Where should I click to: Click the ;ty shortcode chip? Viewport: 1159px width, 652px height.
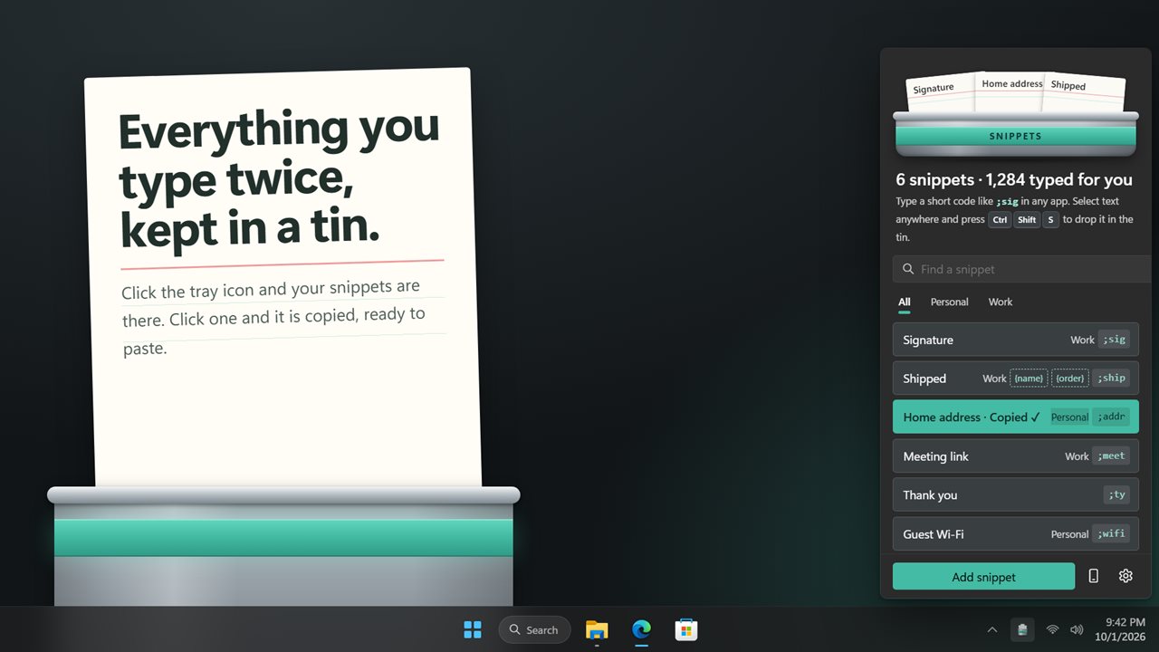[x=1116, y=495]
